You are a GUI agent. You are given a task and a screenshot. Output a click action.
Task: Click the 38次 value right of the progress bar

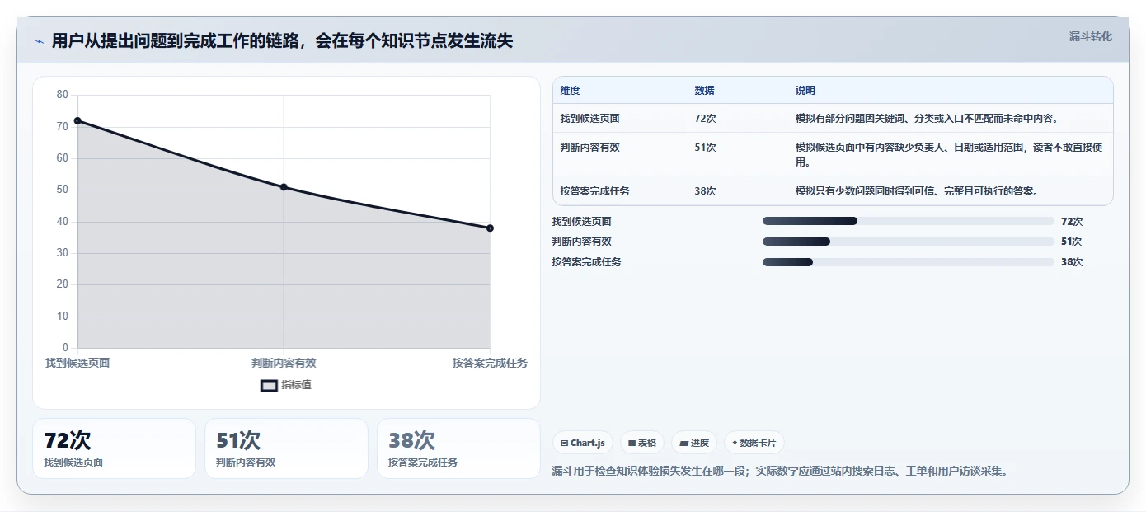tap(1072, 262)
